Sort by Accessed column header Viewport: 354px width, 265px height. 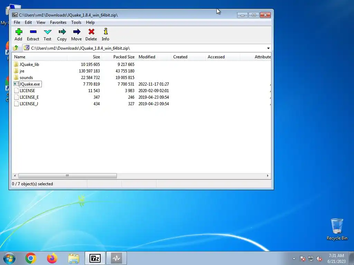click(223, 57)
